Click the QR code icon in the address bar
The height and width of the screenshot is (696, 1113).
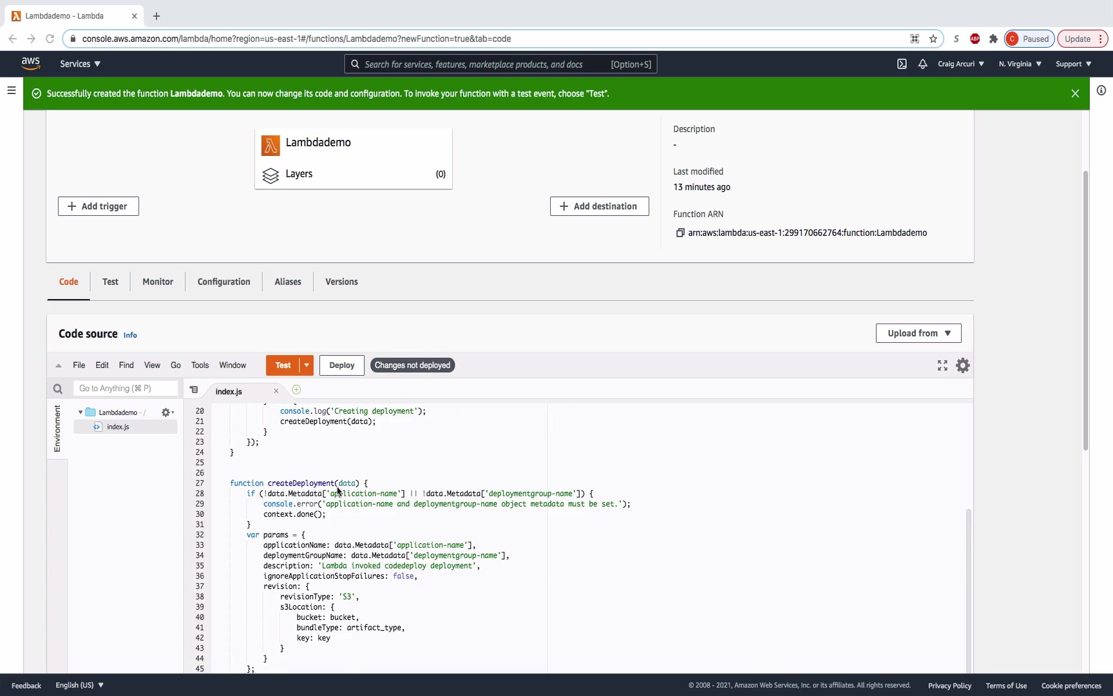(x=915, y=39)
